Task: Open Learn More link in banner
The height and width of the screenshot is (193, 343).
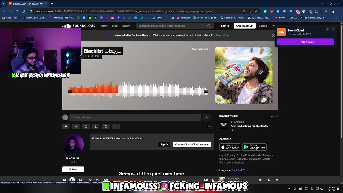Action: (222, 35)
